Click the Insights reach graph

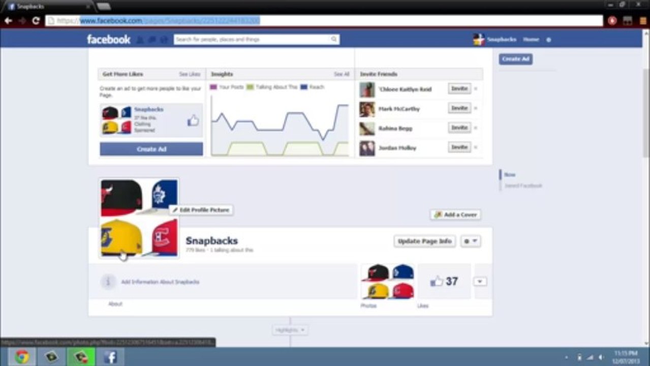[x=280, y=125]
